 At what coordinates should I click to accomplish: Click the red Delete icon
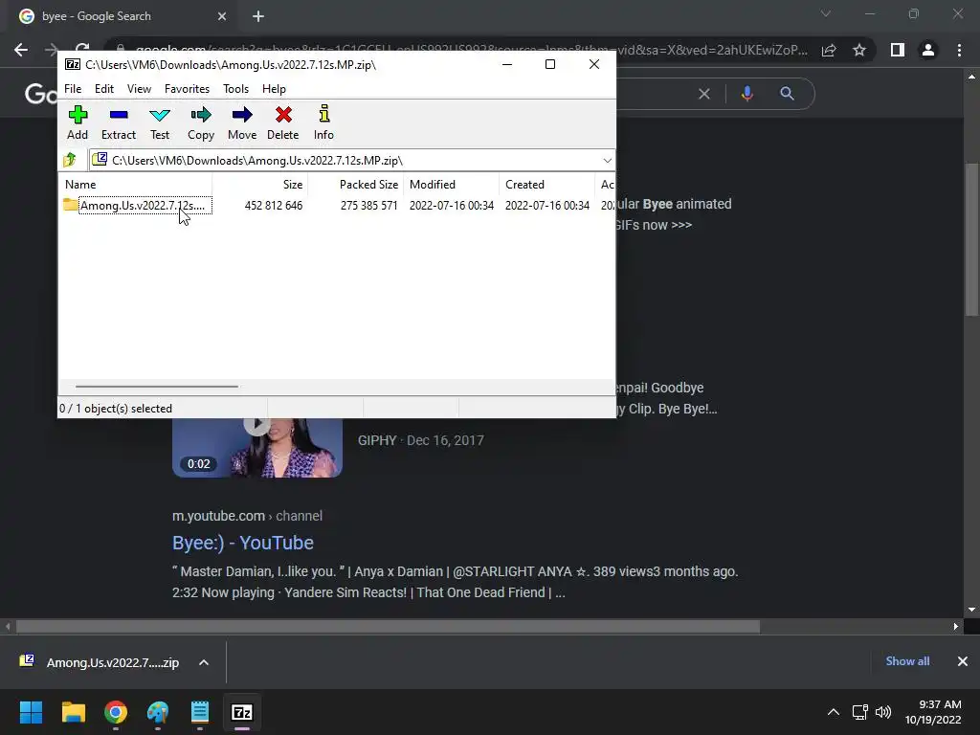tap(283, 122)
